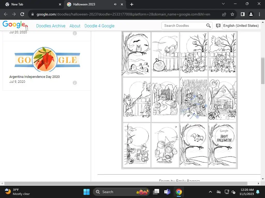Image resolution: width=265 pixels, height=198 pixels.
Task: Open the weather widget on taskbar
Action: click(x=17, y=192)
